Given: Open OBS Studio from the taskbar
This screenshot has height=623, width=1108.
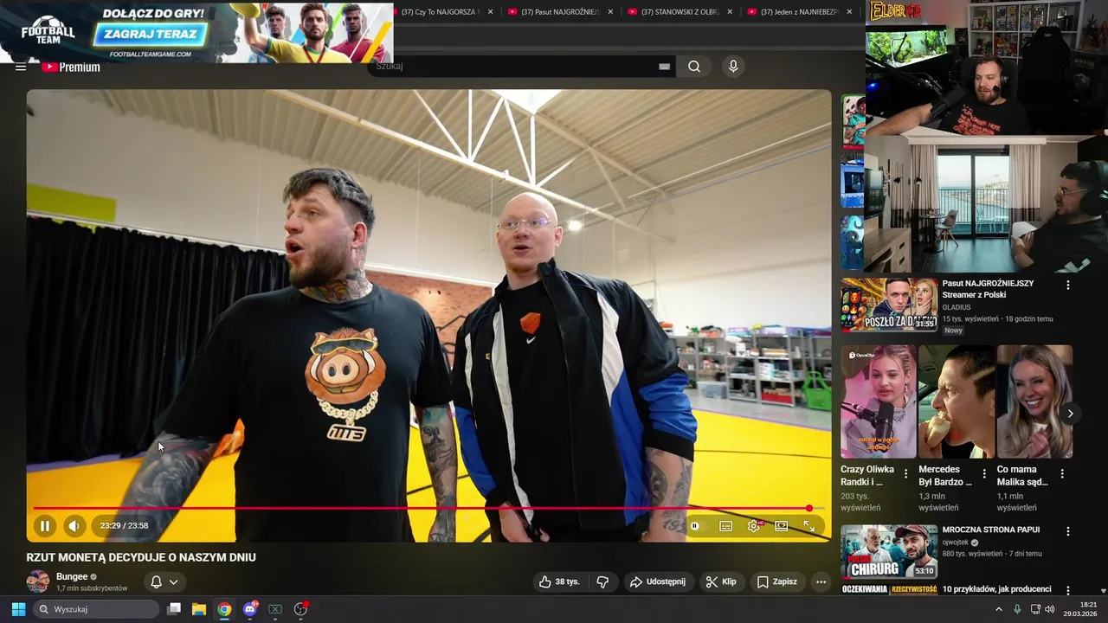Looking at the screenshot, I should click(301, 609).
